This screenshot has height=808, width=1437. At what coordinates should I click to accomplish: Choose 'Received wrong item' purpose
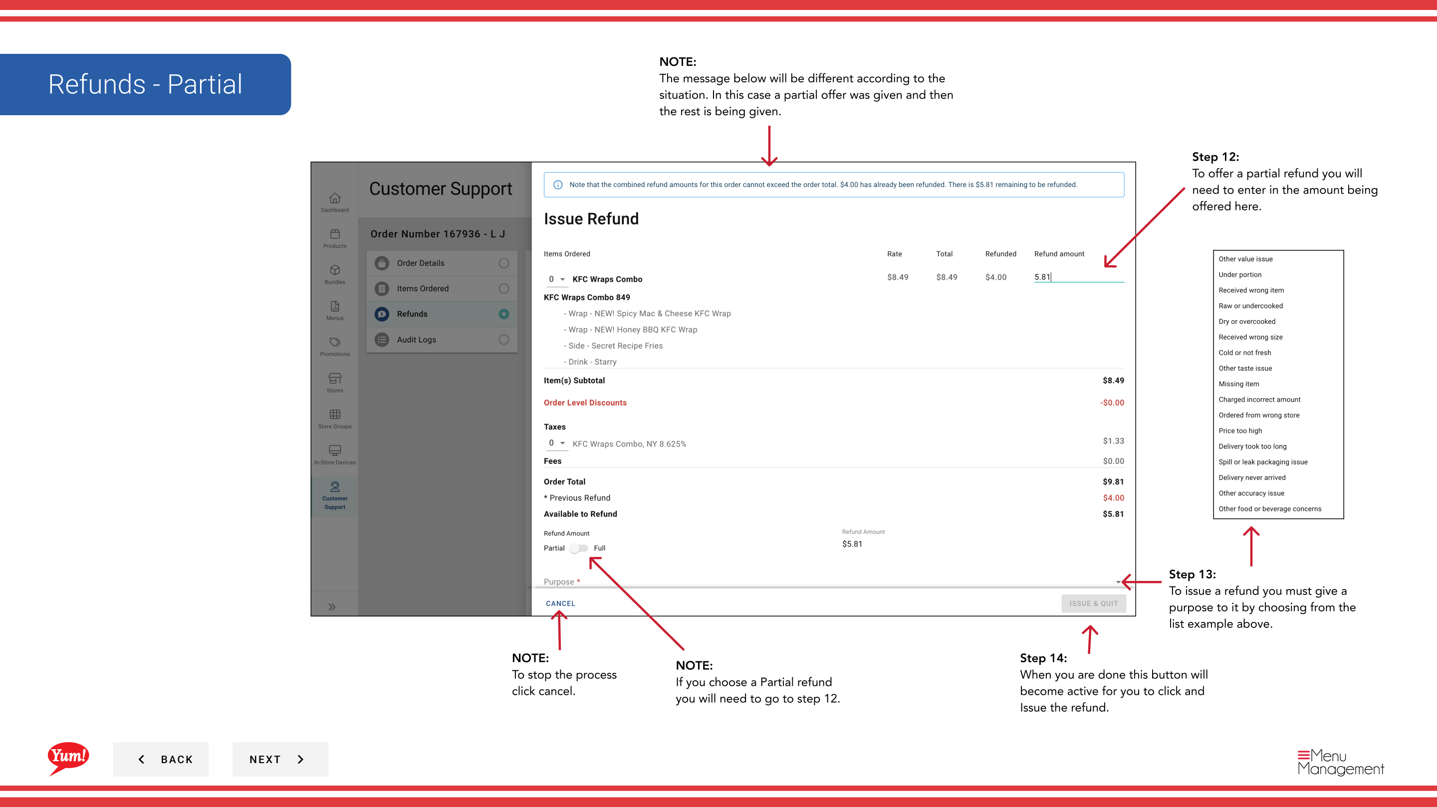[1251, 290]
